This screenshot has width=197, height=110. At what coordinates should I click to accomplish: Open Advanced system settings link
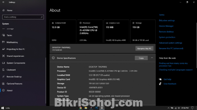171,43
